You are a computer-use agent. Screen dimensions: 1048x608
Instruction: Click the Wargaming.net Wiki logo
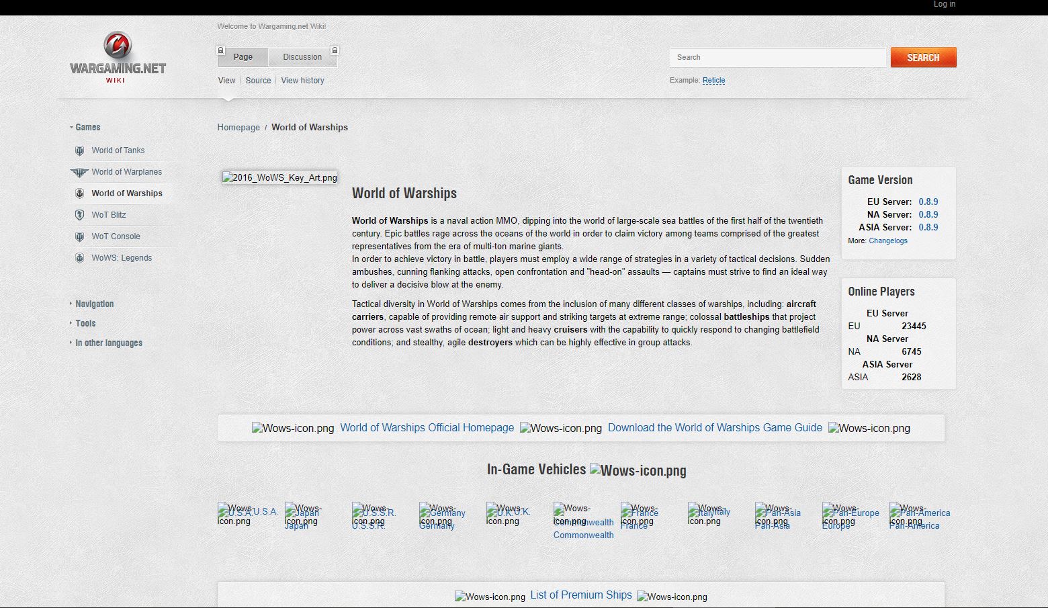118,57
